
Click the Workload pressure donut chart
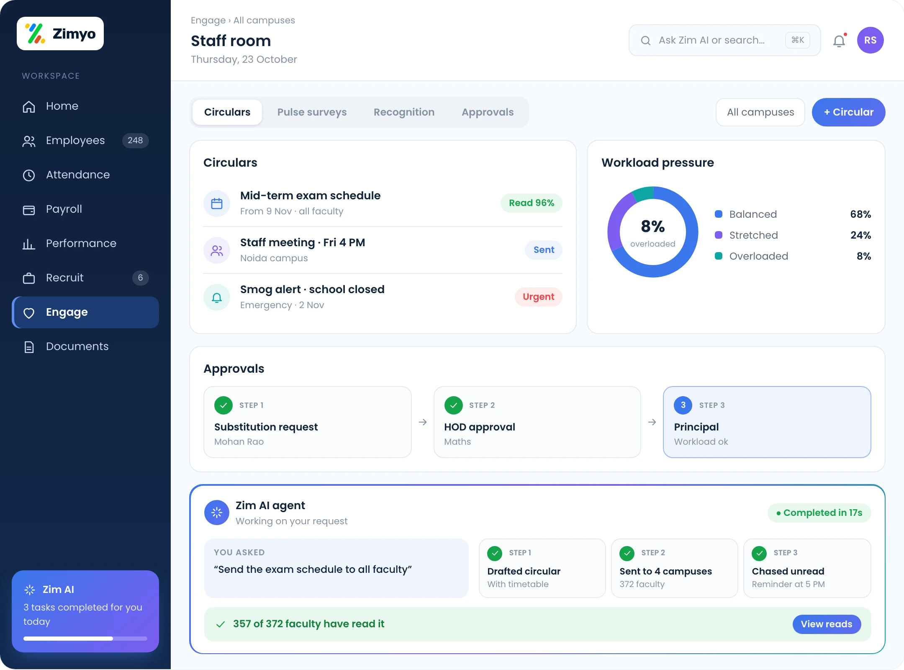(x=653, y=232)
